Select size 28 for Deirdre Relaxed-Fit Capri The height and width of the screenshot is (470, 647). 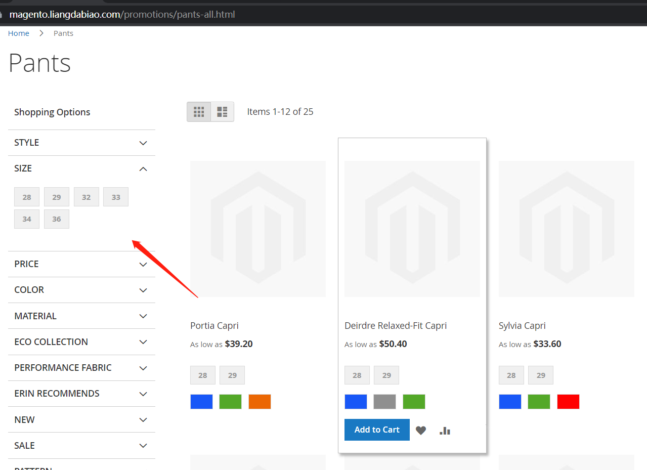click(357, 375)
